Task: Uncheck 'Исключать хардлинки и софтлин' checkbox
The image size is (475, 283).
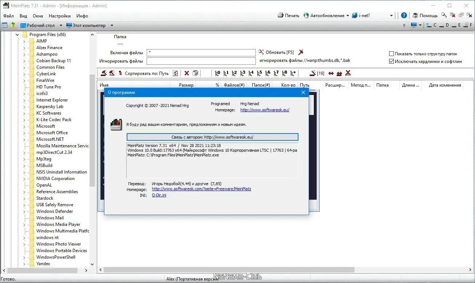Action: 392,61
